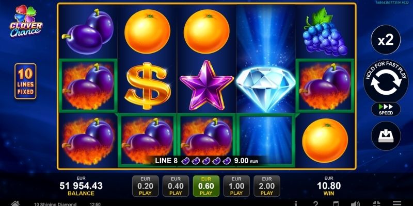Open the help question mark
The width and height of the screenshot is (413, 206).
point(315,203)
